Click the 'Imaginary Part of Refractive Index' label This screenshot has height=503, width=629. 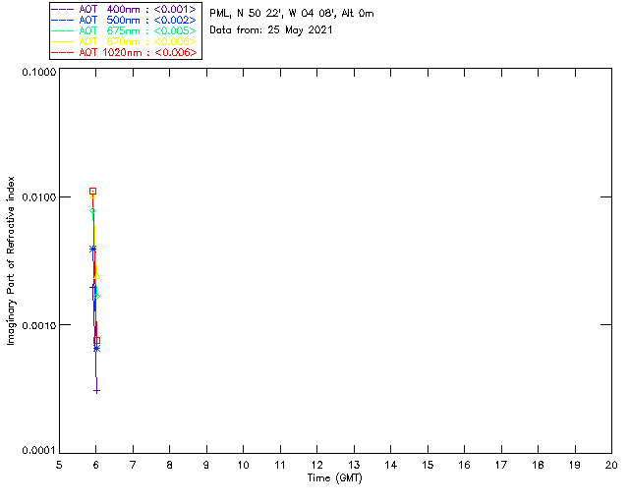11,260
